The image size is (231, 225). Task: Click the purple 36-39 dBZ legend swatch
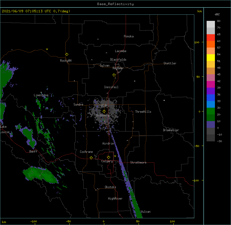pyautogui.click(x=211, y=91)
